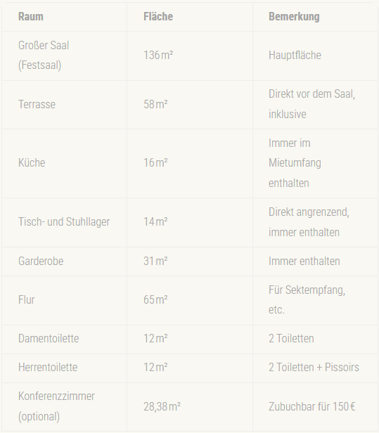Click the 136 m² area value
Image resolution: width=379 pixels, height=433 pixels.
click(158, 56)
